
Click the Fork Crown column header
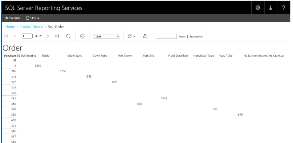125,56
